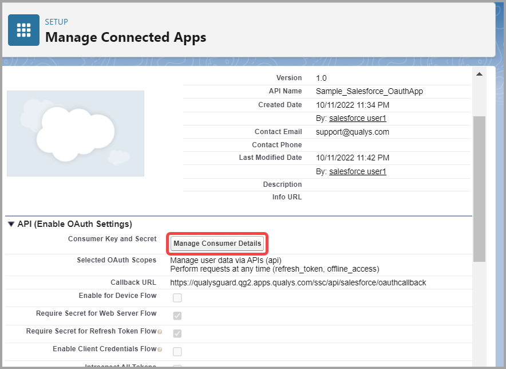Click the Callback URL label

133,282
